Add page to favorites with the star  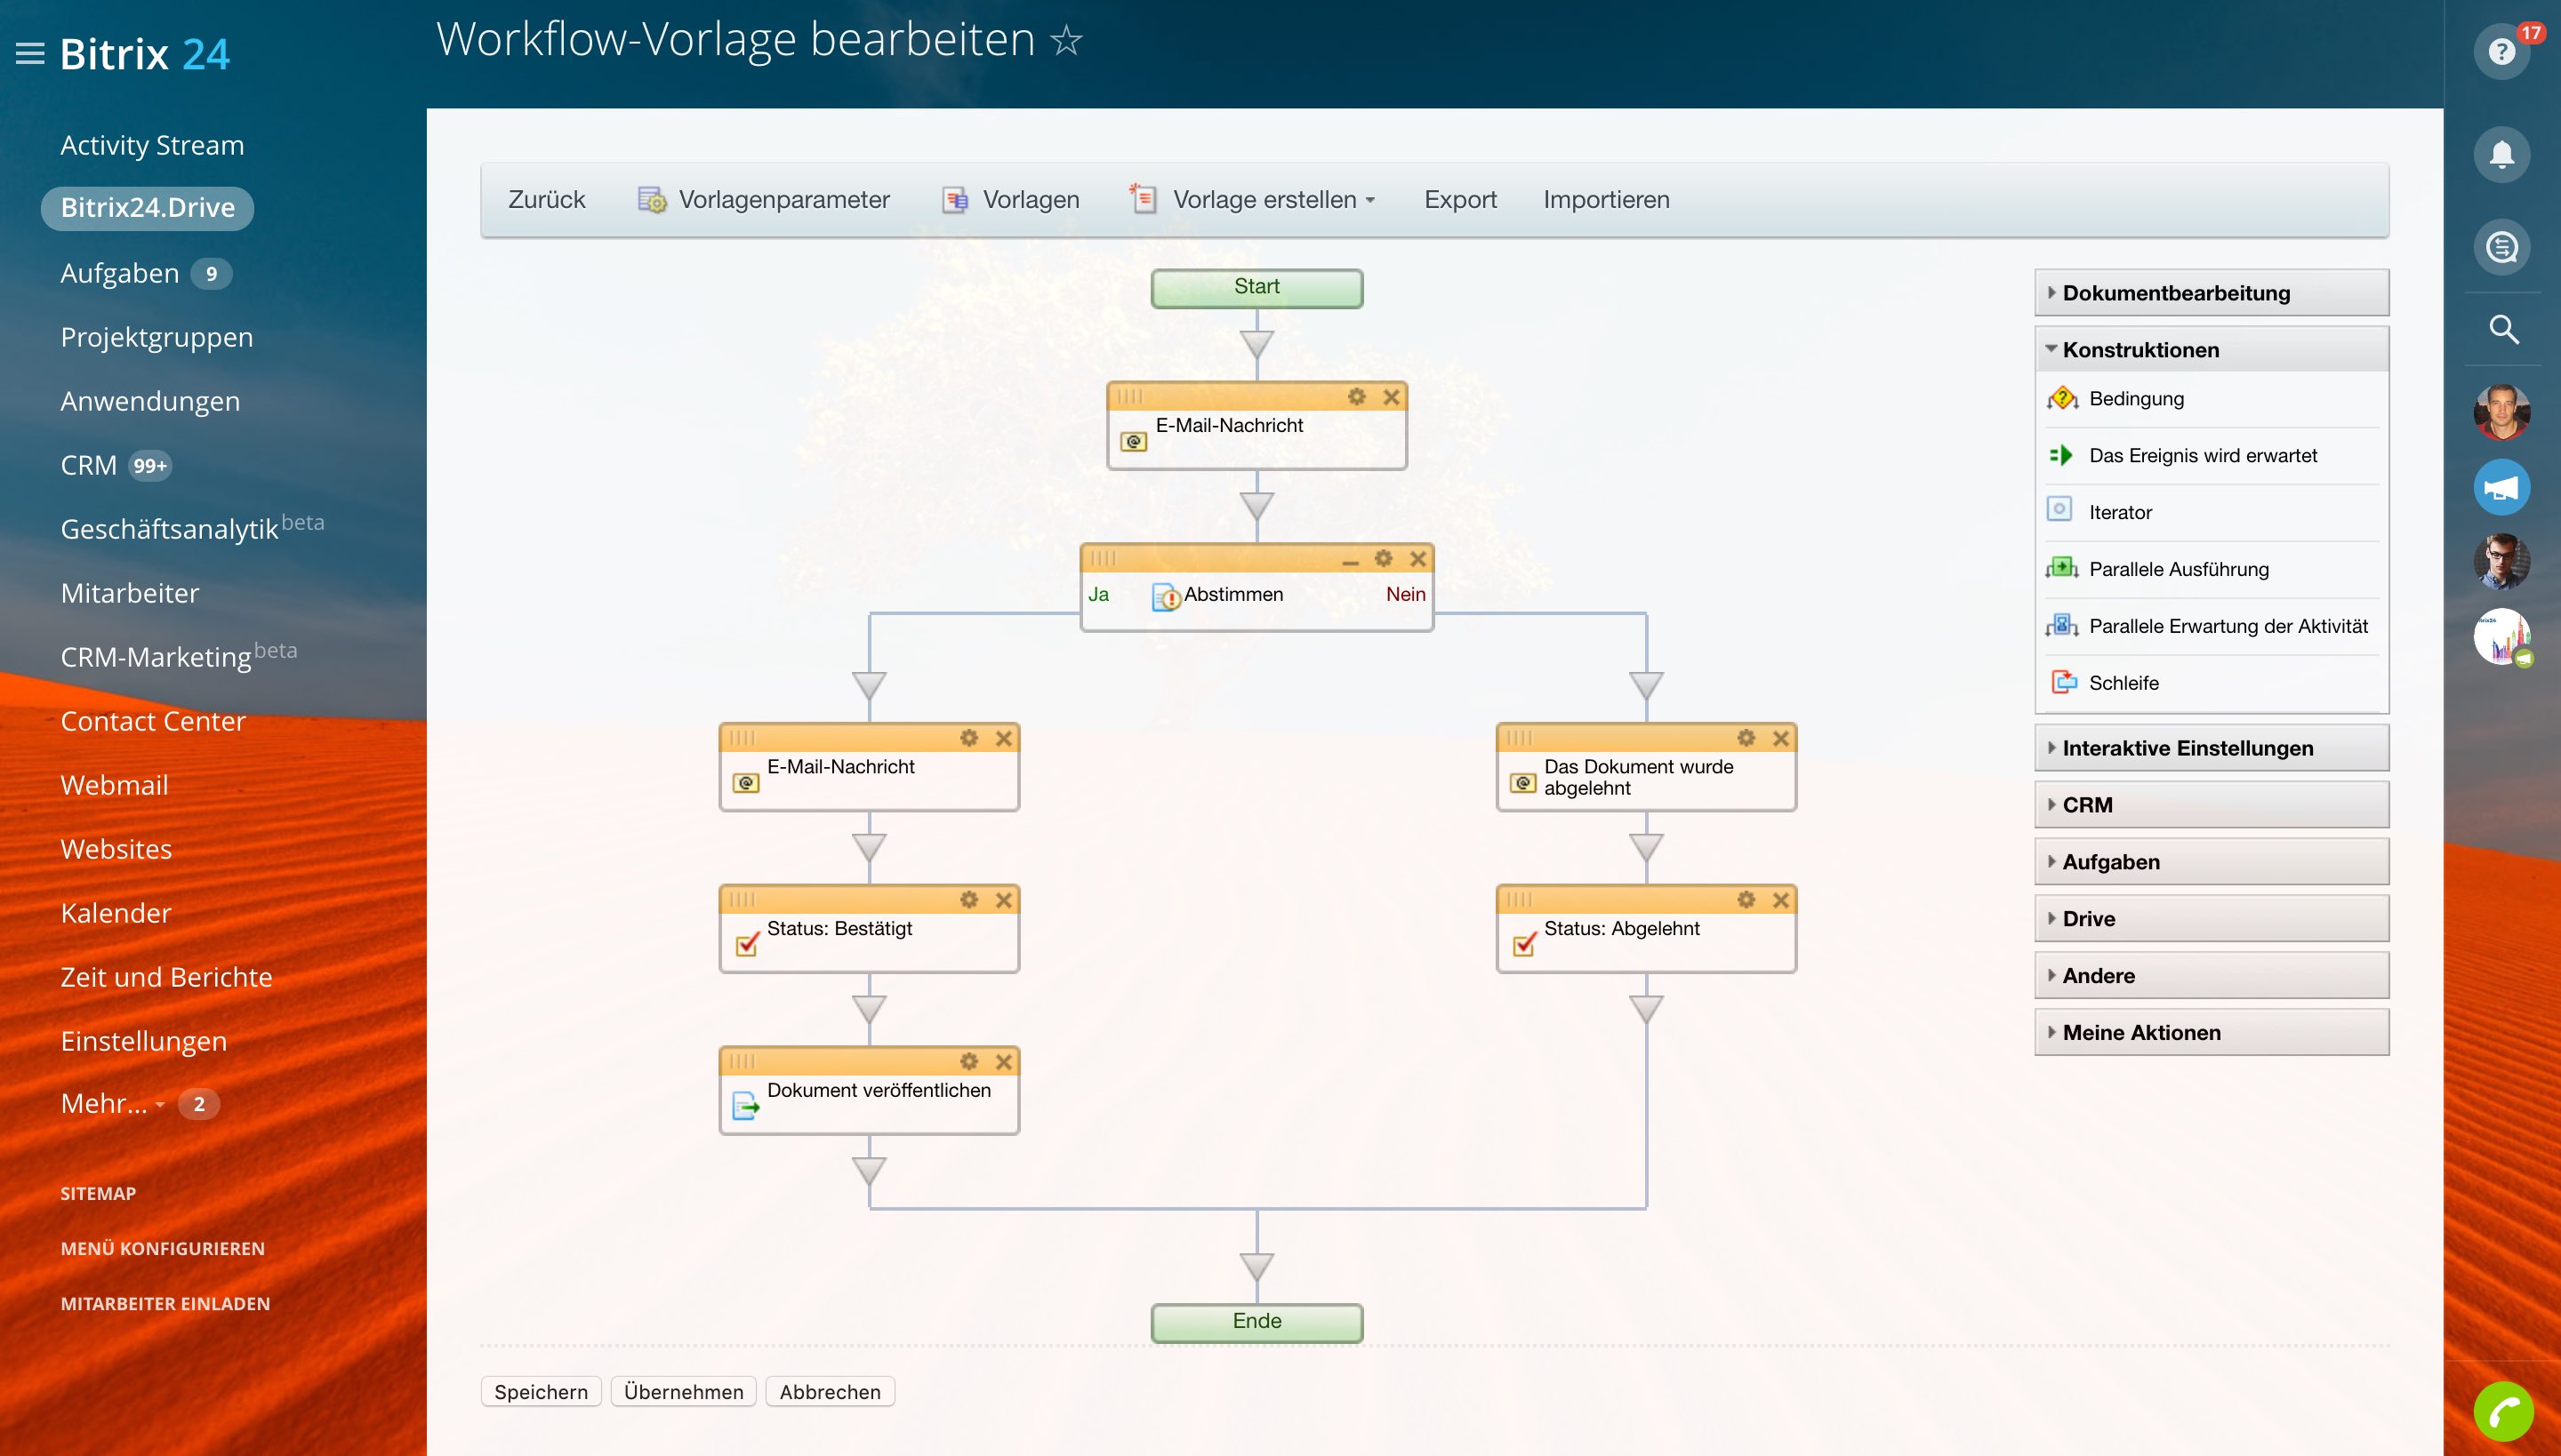coord(1066,40)
